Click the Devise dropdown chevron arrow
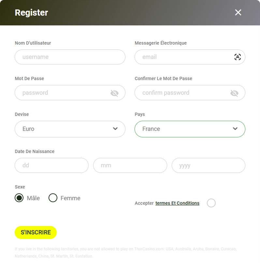This screenshot has height=264, width=260. click(115, 129)
